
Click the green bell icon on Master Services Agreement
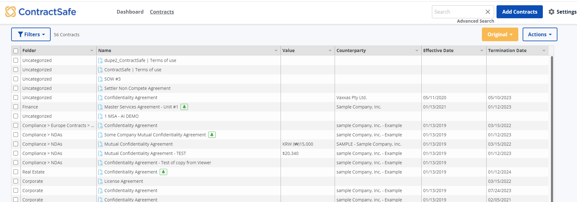tap(184, 107)
